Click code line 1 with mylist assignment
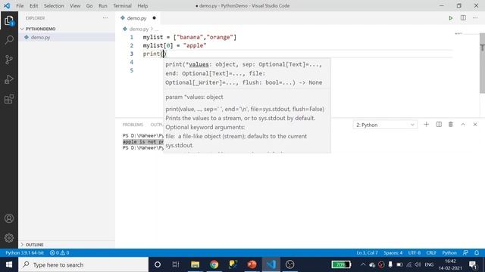485x272 pixels. click(x=189, y=37)
